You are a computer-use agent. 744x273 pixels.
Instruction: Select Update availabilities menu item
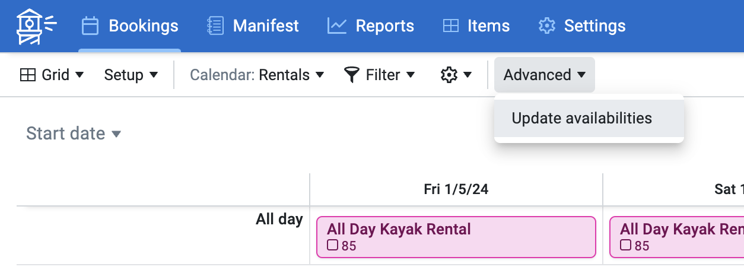(589, 118)
